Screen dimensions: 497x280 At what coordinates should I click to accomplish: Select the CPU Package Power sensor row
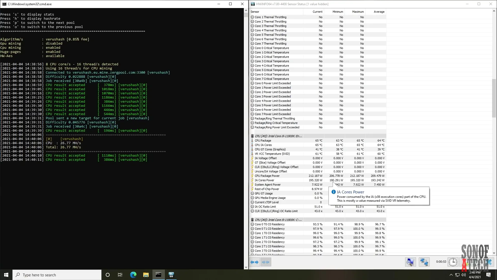(x=267, y=176)
